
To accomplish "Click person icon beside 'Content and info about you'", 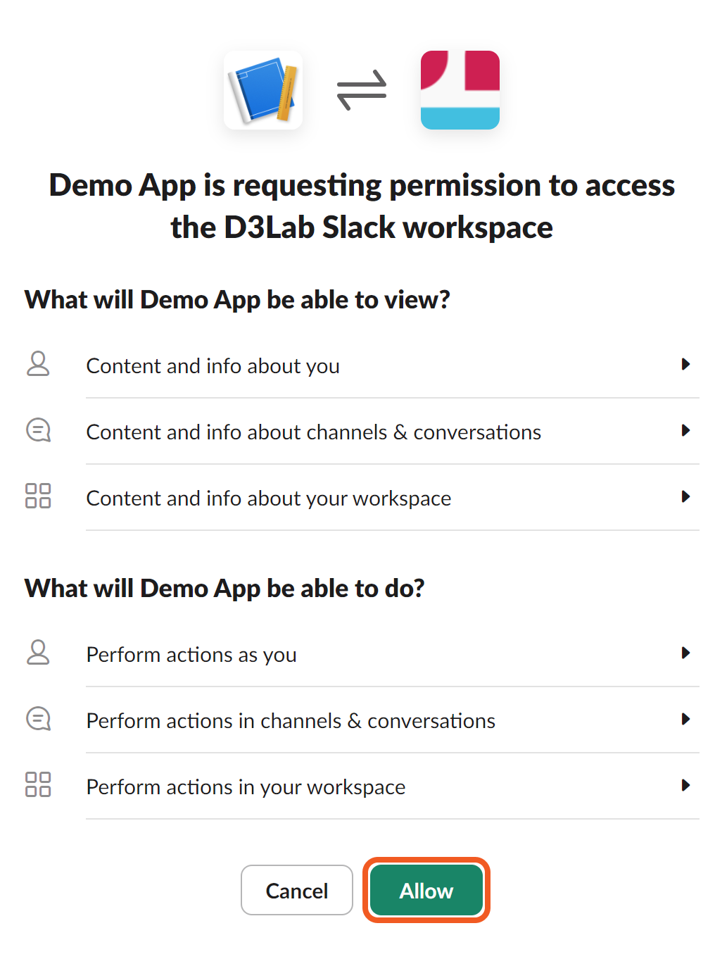I will [x=38, y=364].
